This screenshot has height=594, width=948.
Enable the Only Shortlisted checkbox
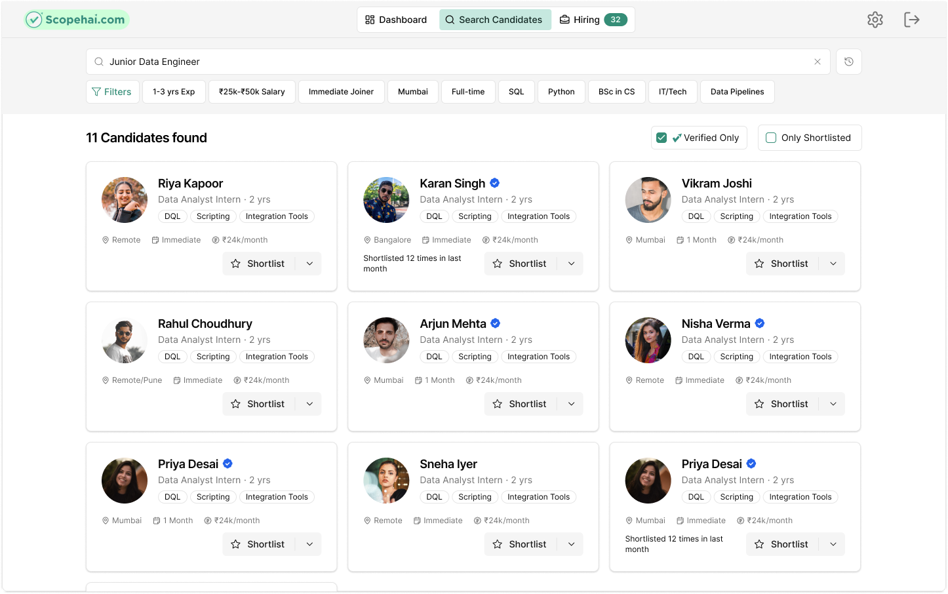click(771, 138)
